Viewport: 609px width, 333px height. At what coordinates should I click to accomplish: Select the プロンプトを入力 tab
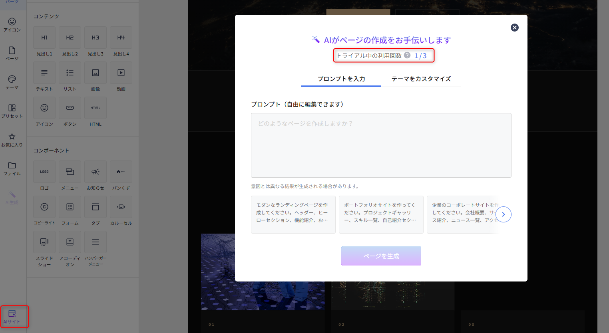point(341,79)
